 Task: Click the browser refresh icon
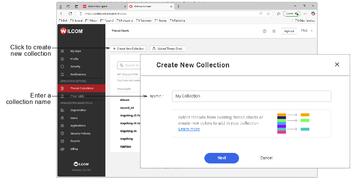point(70,14)
